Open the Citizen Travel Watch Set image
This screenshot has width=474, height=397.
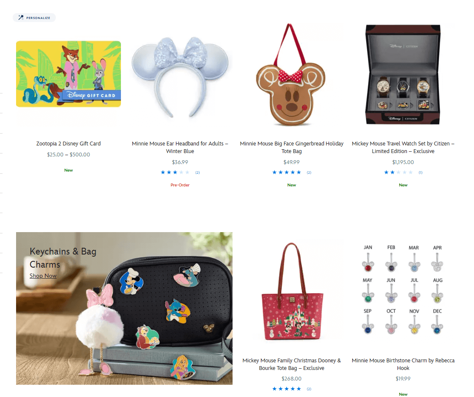coord(403,75)
